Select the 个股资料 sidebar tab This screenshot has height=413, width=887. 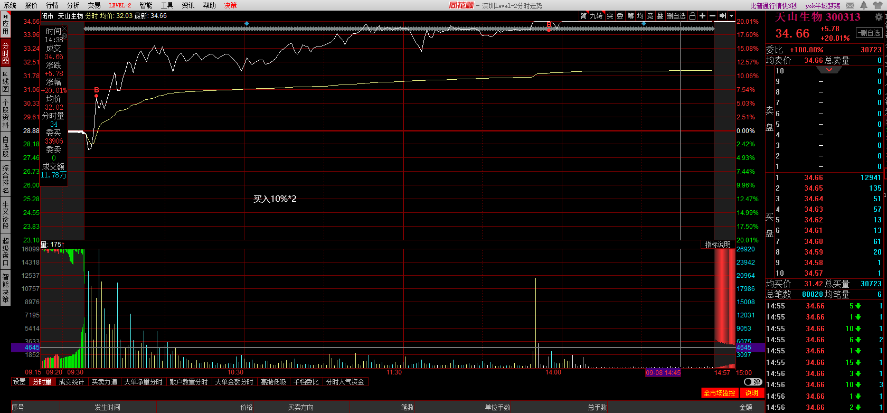click(x=5, y=114)
